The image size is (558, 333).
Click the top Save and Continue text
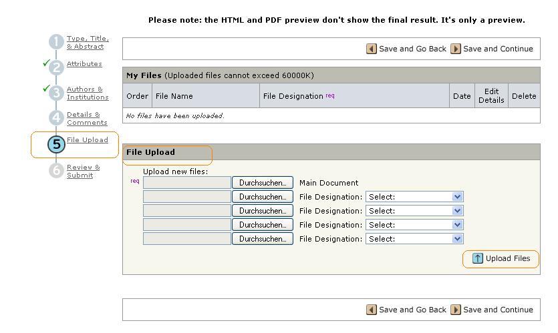click(x=498, y=49)
